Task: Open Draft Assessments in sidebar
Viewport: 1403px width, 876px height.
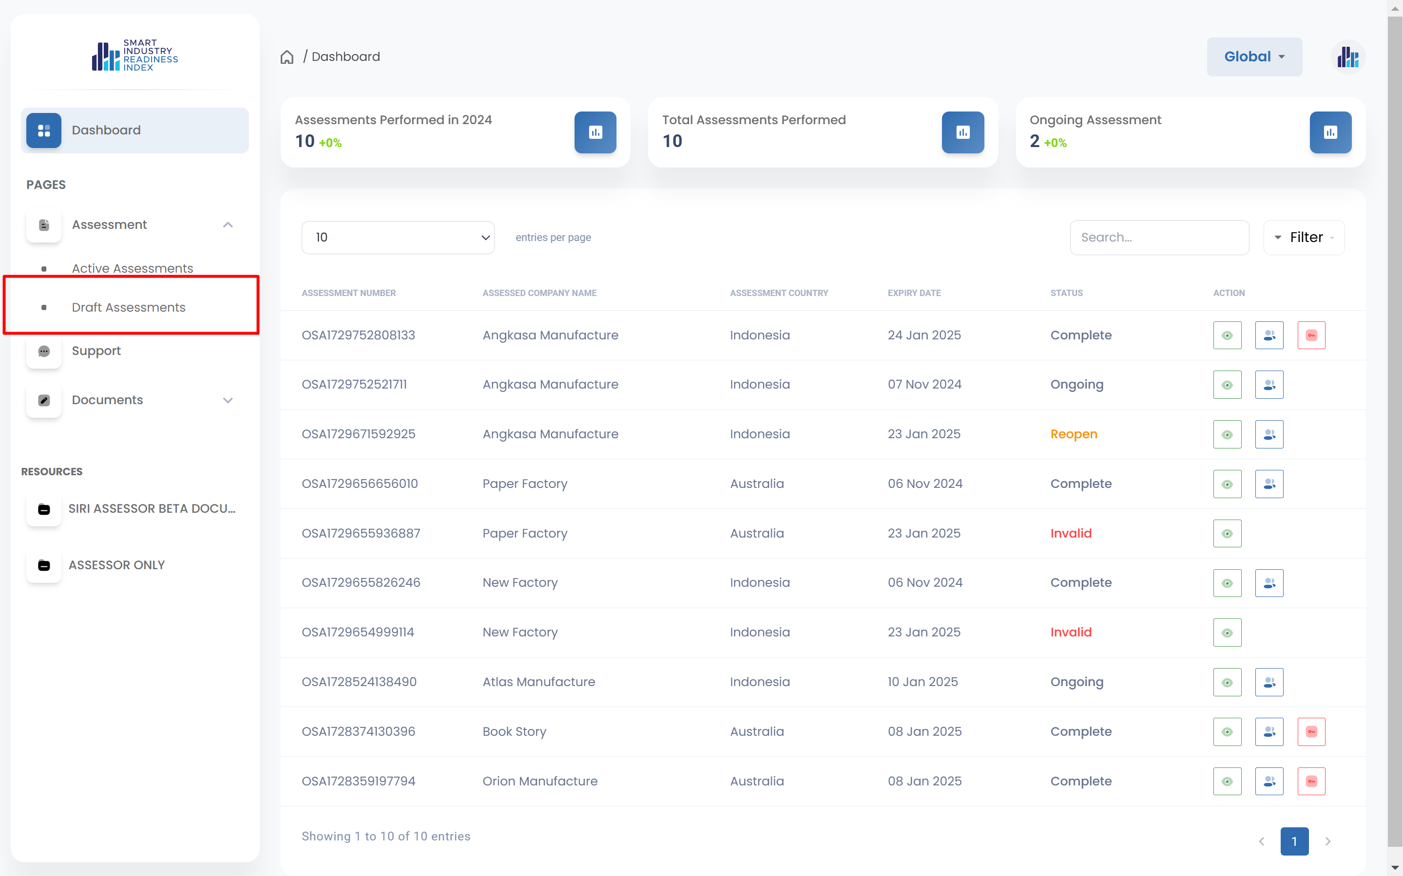Action: [129, 308]
